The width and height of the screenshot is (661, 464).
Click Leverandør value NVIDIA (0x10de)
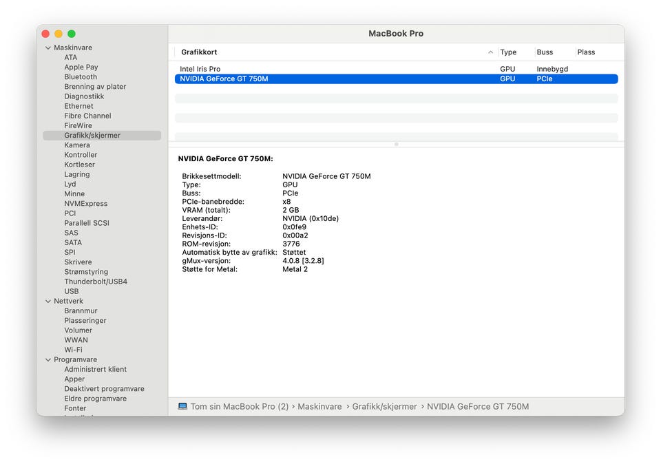(311, 219)
